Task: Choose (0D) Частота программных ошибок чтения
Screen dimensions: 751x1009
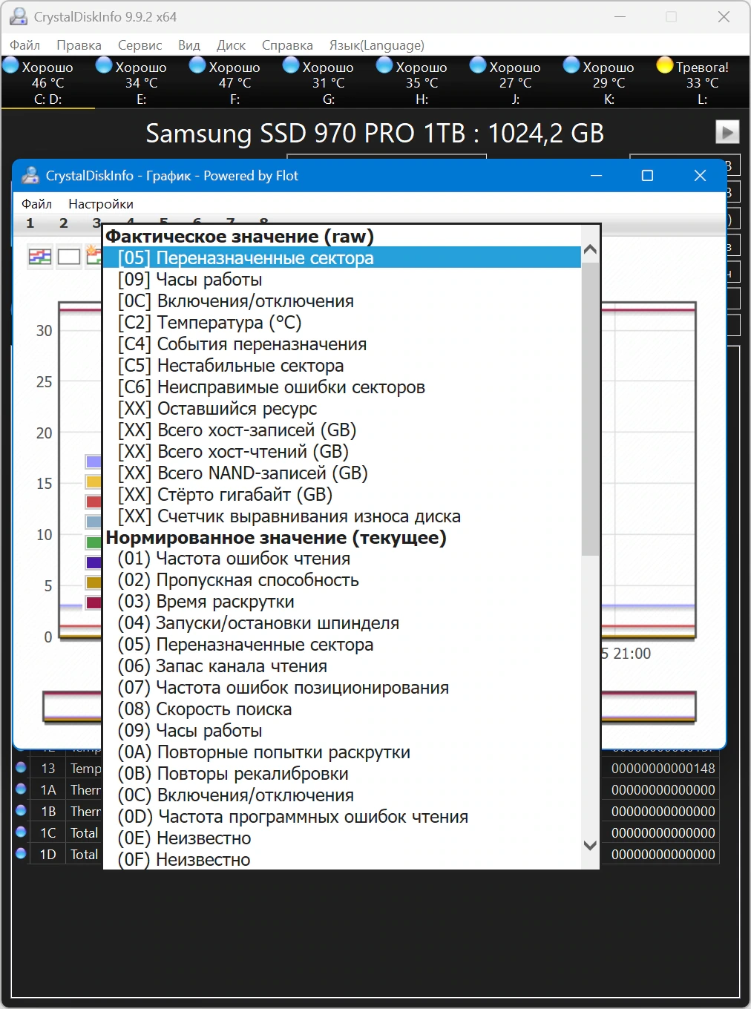Action: coord(342,816)
